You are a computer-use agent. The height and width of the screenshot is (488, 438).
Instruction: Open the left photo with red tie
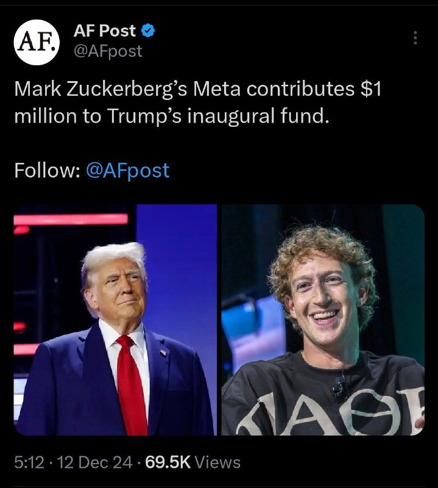115,320
